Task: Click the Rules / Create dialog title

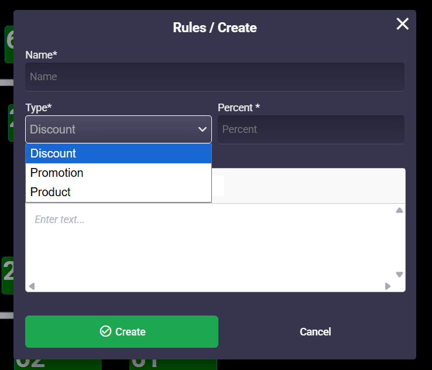Action: tap(215, 28)
